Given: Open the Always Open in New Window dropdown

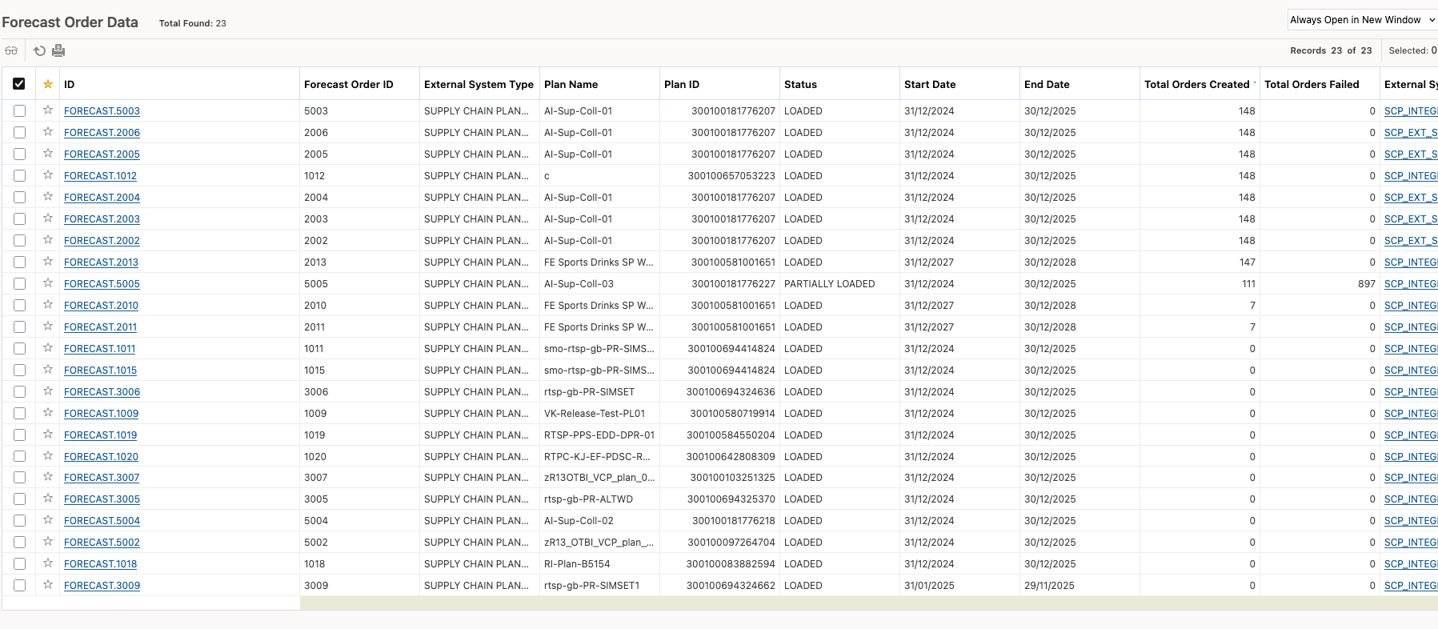Looking at the screenshot, I should tap(1362, 20).
